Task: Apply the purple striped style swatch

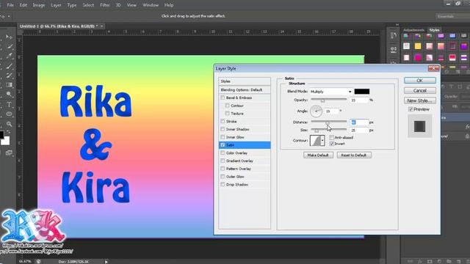Action: 464,57
